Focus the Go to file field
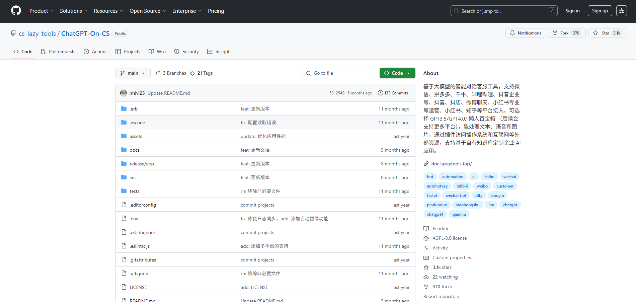Viewport: 636px width, 302px height. click(x=338, y=73)
